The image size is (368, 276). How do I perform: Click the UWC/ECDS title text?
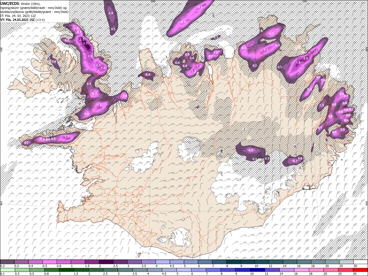tap(10, 3)
